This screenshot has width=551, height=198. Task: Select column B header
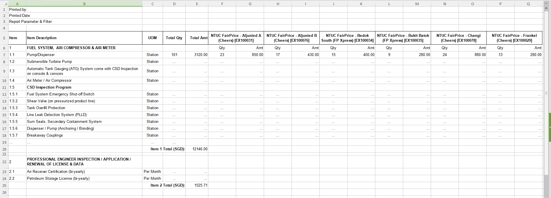pyautogui.click(x=84, y=4)
